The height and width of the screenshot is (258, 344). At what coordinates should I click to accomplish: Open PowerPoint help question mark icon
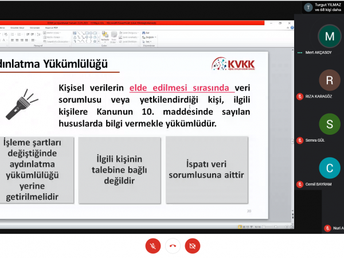[292, 28]
